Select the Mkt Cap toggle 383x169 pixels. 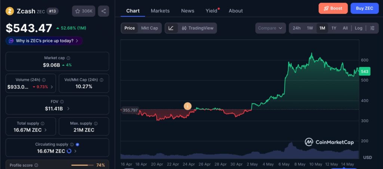150,28
